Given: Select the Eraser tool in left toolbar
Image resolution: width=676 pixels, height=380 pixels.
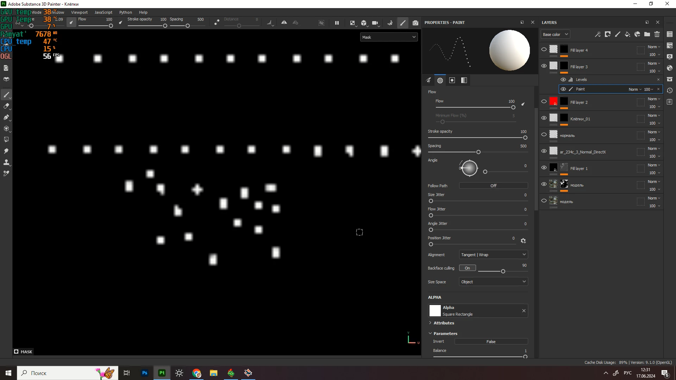Looking at the screenshot, I should pyautogui.click(x=6, y=106).
